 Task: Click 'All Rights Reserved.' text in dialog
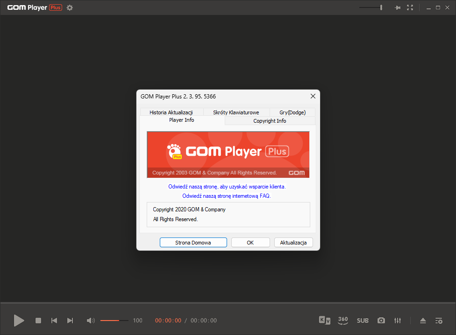pos(175,219)
